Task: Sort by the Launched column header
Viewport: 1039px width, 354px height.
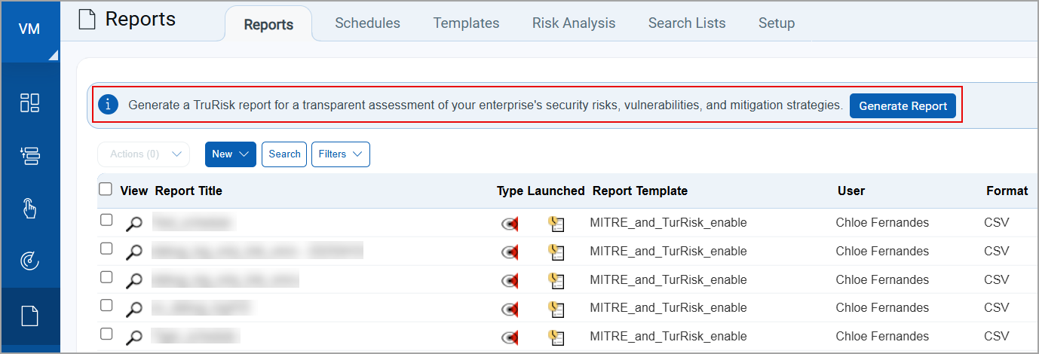Action: [556, 191]
